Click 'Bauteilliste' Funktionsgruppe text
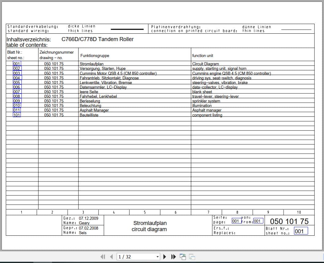The height and width of the screenshot is (263, 324). click(x=89, y=115)
